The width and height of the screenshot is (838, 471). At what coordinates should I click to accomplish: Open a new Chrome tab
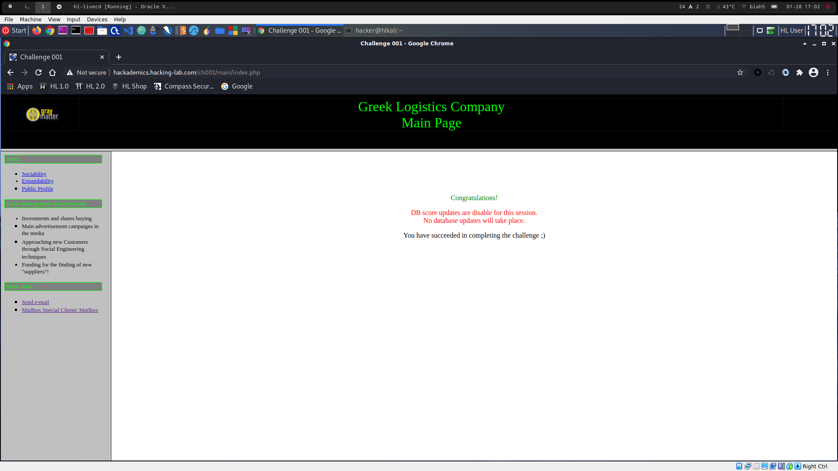coord(119,57)
